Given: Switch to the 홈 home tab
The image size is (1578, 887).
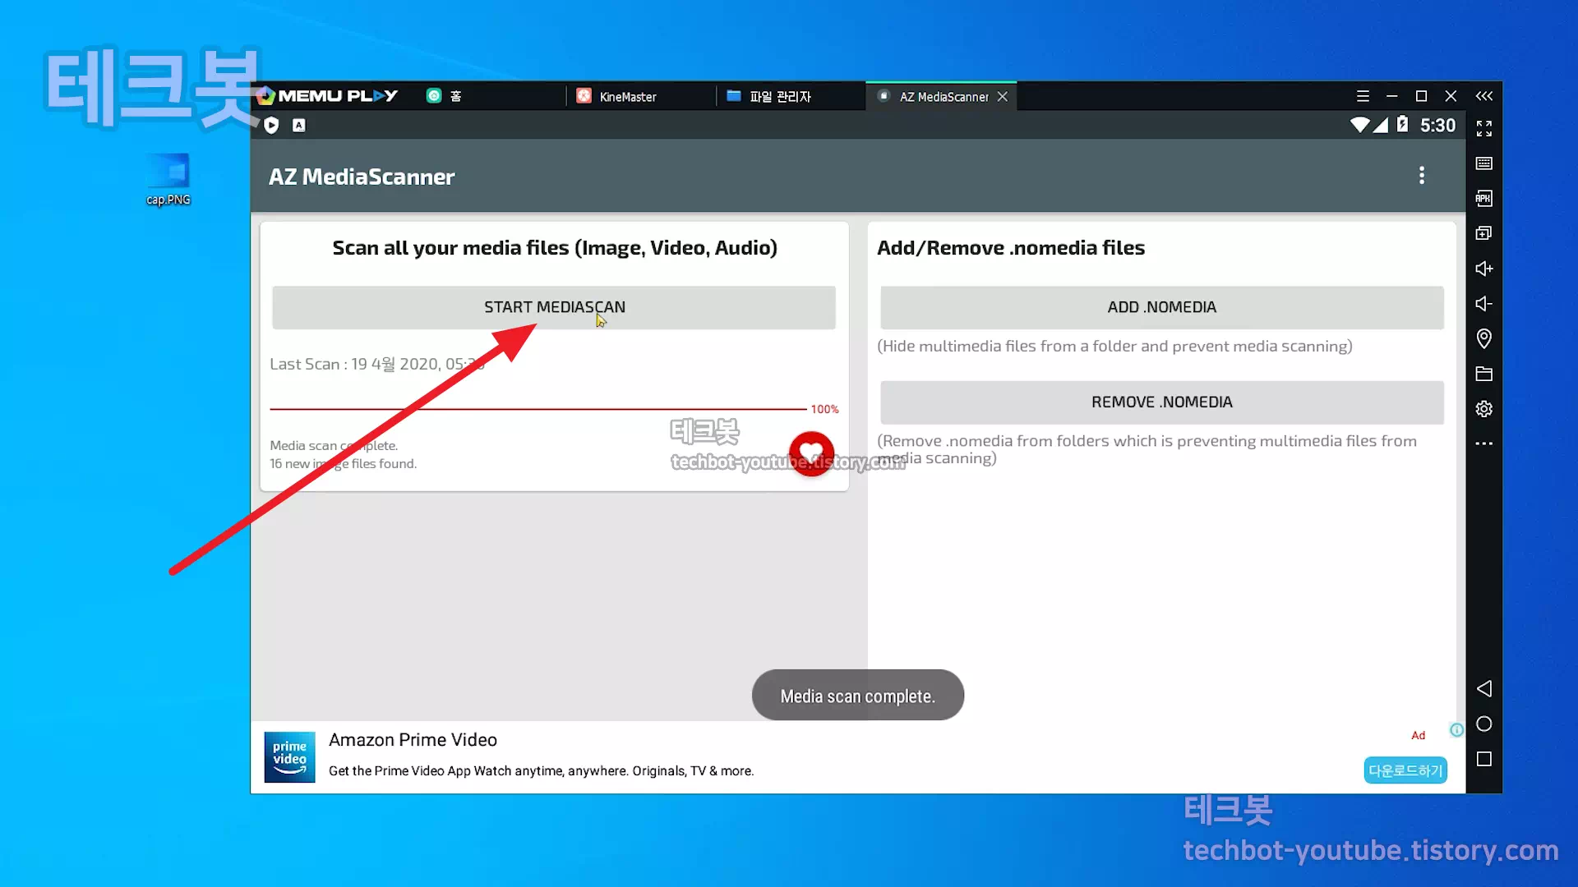Looking at the screenshot, I should coord(454,96).
